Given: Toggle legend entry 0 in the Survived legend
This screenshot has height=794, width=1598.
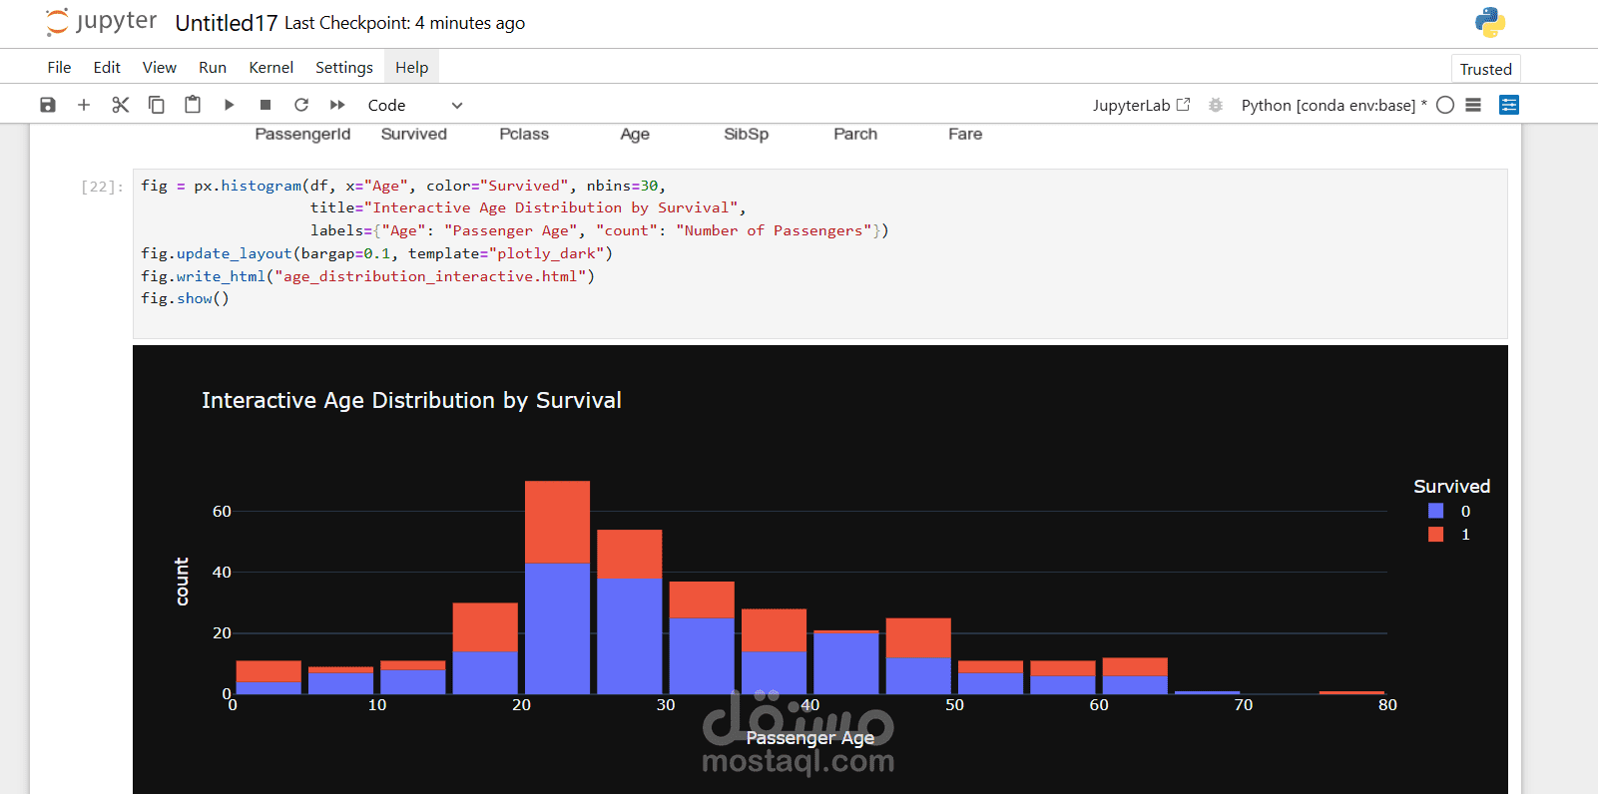Looking at the screenshot, I should pos(1449,511).
